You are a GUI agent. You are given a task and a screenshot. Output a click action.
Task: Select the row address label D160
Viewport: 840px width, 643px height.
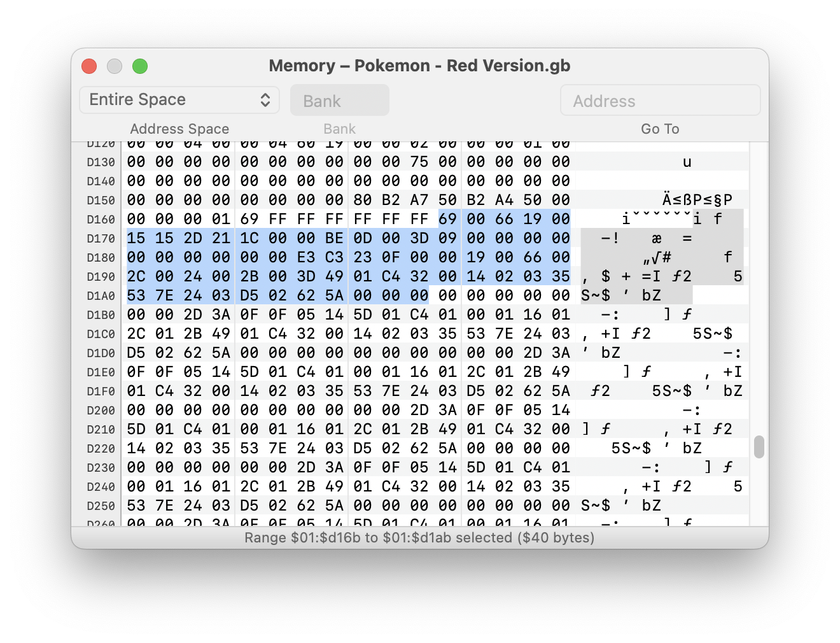click(100, 219)
